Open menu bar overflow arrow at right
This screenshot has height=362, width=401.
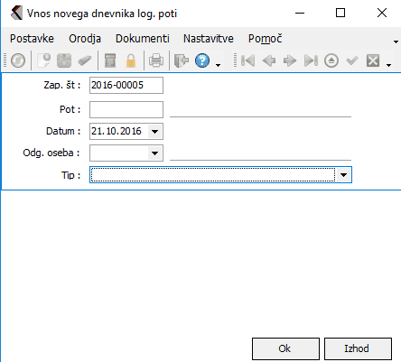click(x=396, y=42)
